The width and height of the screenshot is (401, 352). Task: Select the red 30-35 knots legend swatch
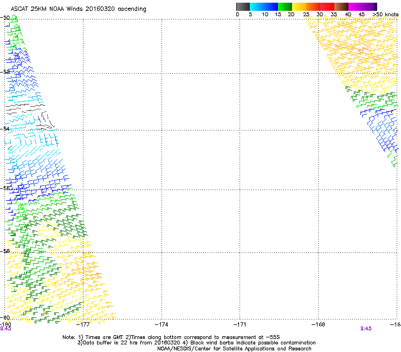click(327, 6)
